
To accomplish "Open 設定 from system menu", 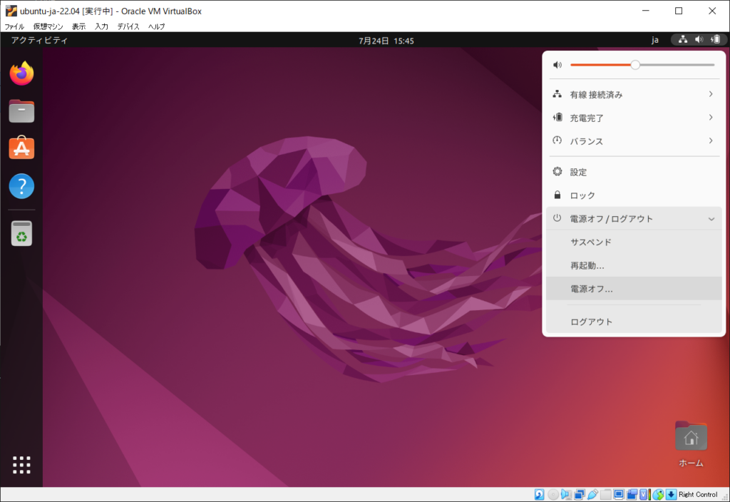I will coord(578,172).
